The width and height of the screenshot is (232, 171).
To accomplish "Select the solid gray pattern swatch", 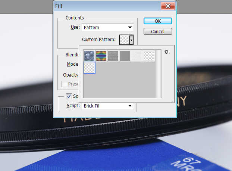I will coord(125,56).
